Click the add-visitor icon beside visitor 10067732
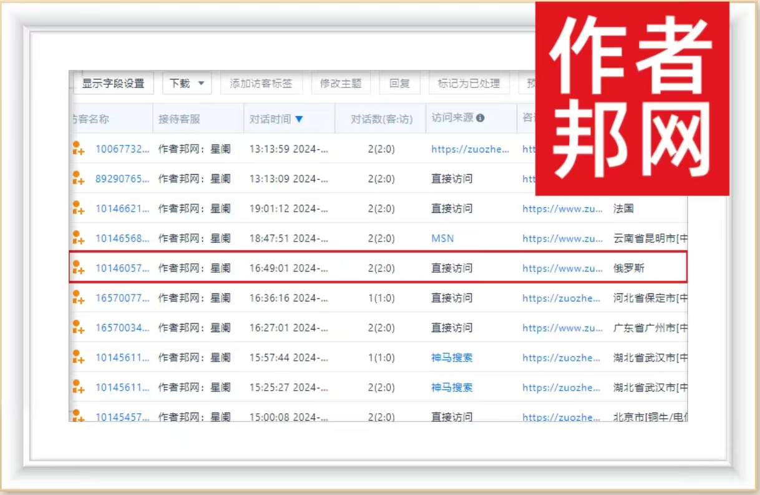The width and height of the screenshot is (760, 495). tap(78, 148)
